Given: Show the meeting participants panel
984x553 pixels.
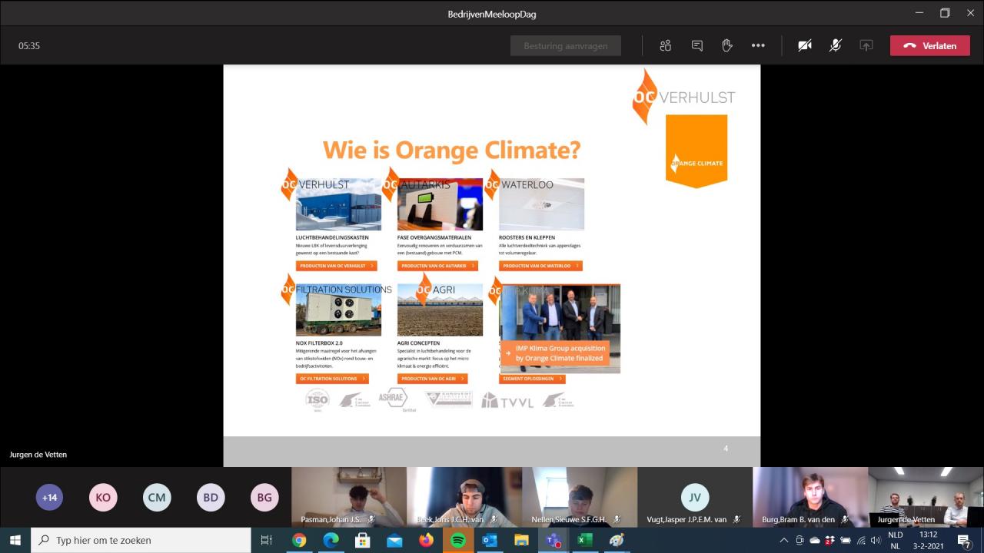Looking at the screenshot, I should (666, 45).
